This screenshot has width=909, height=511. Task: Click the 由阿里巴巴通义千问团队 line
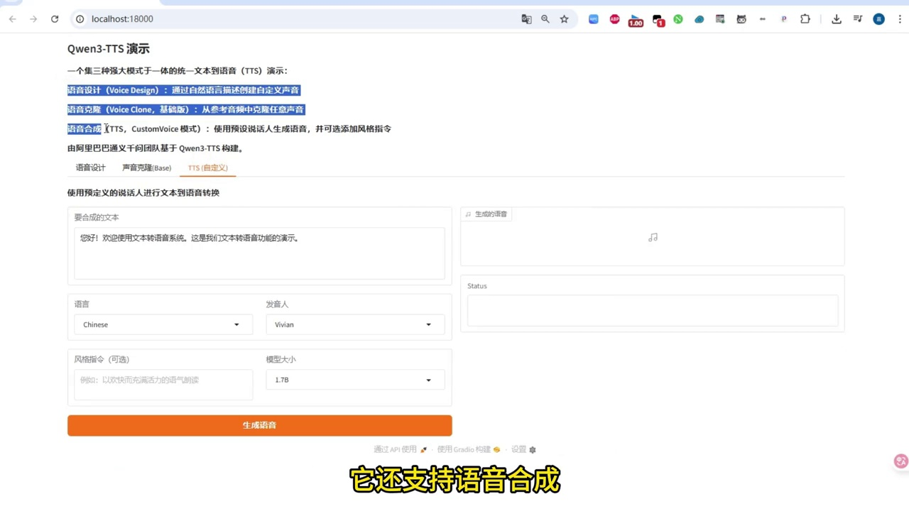pyautogui.click(x=156, y=148)
